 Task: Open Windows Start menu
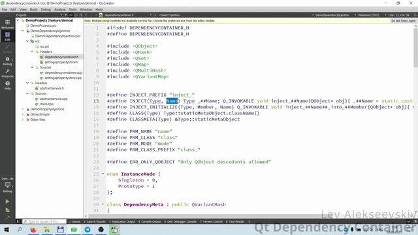tap(7, 229)
